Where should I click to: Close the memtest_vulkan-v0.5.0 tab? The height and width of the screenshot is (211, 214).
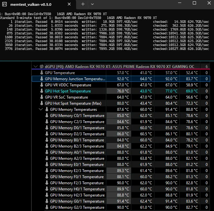point(69,4)
